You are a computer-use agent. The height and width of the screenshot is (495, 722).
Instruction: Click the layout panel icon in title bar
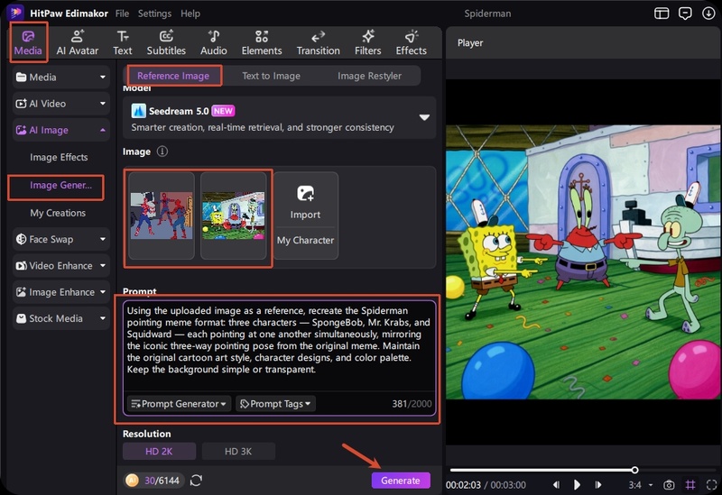tap(662, 14)
